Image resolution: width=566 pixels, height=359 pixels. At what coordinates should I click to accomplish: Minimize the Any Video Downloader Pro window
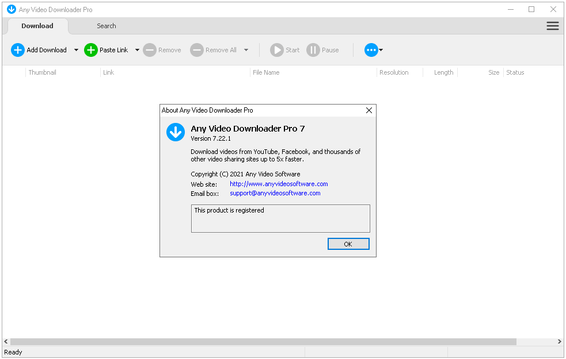click(x=510, y=9)
